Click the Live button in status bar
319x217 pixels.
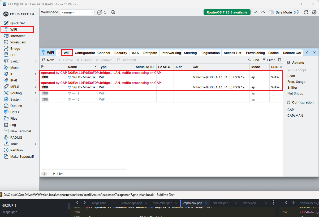(x=58, y=174)
